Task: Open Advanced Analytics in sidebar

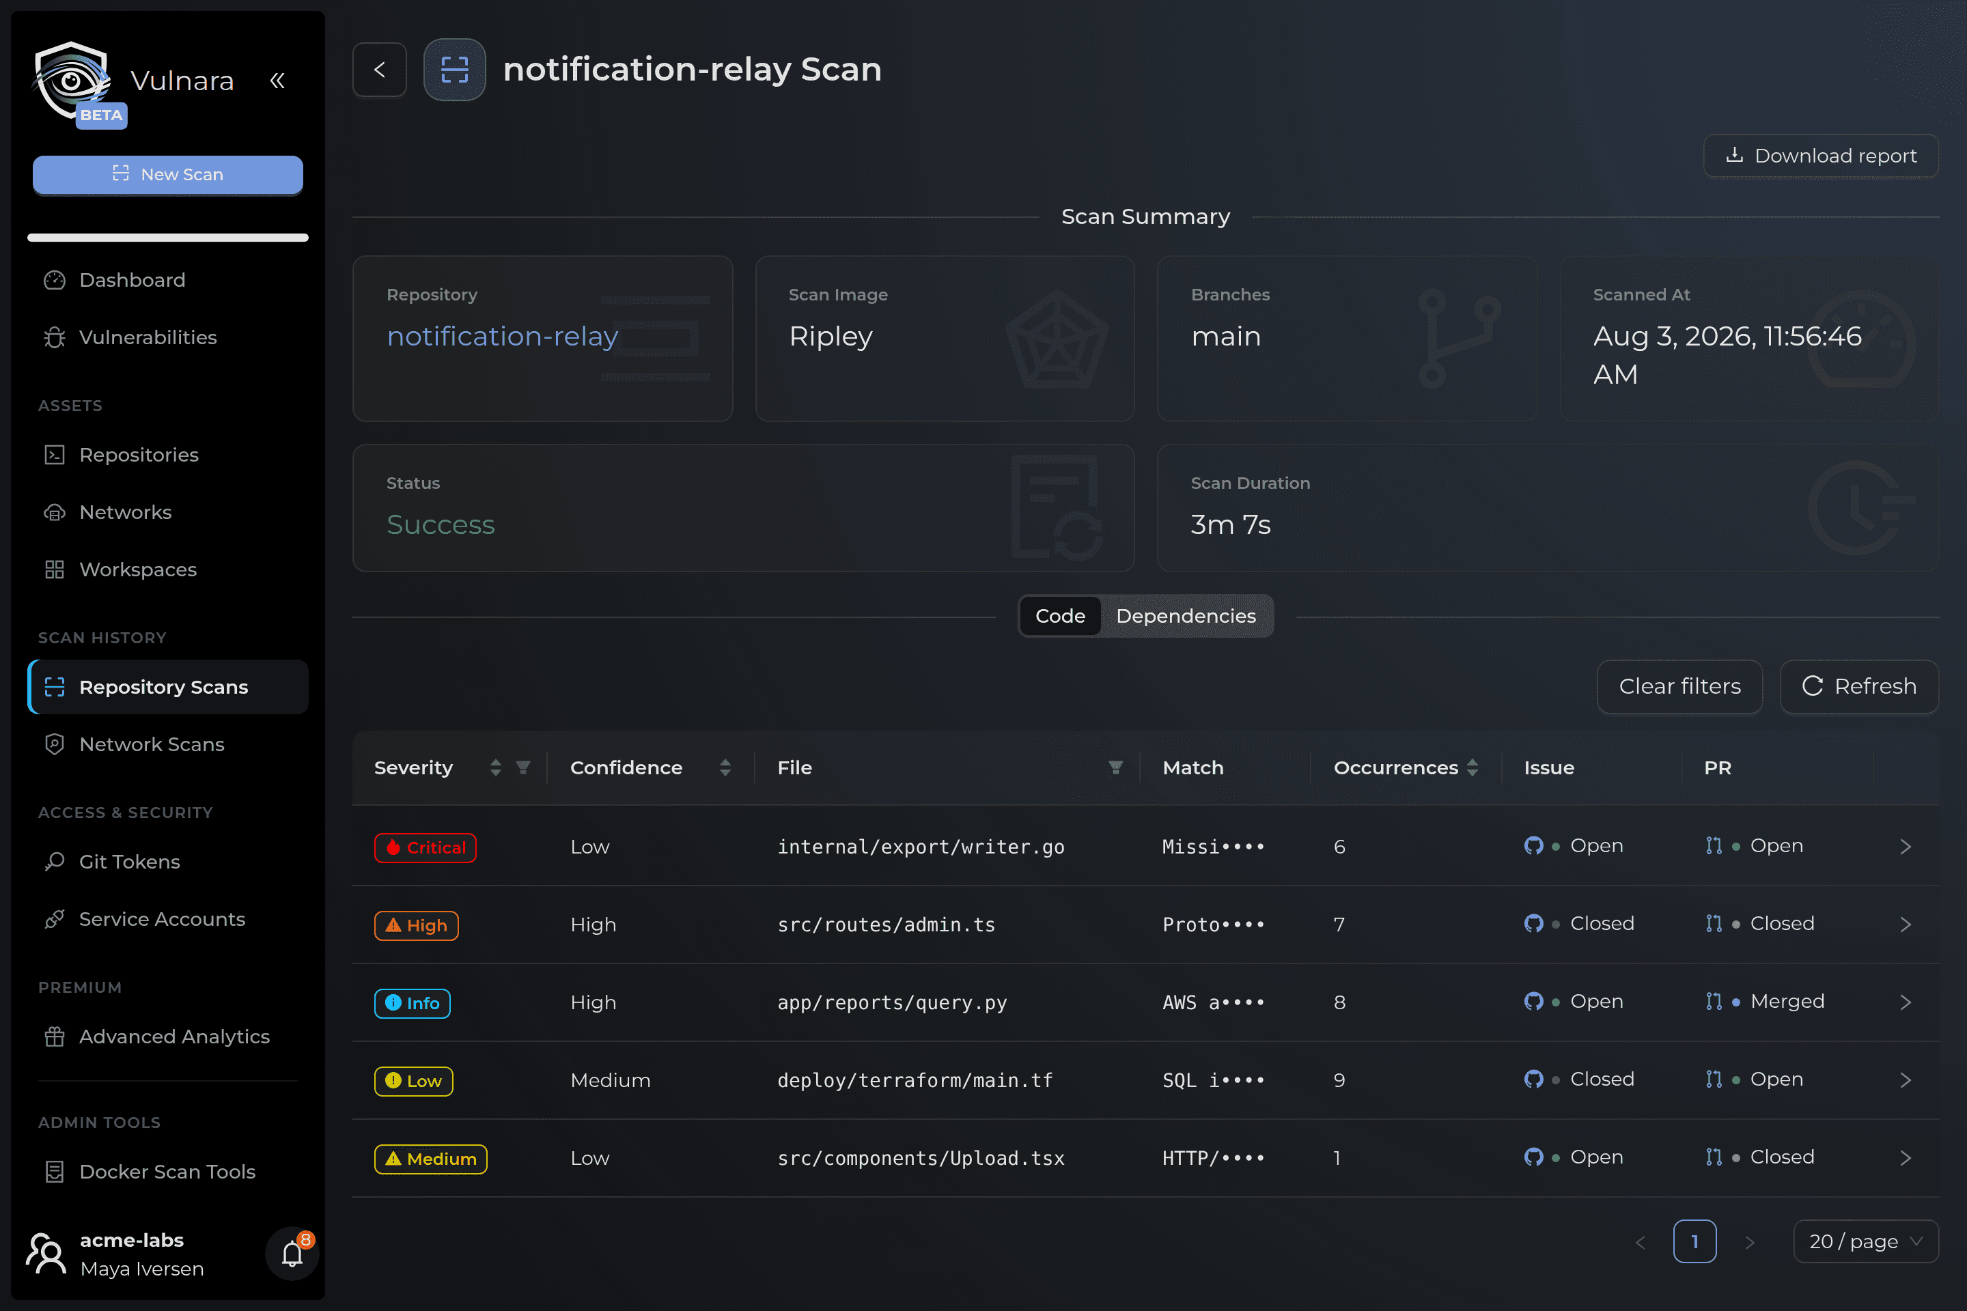Action: [x=167, y=1037]
